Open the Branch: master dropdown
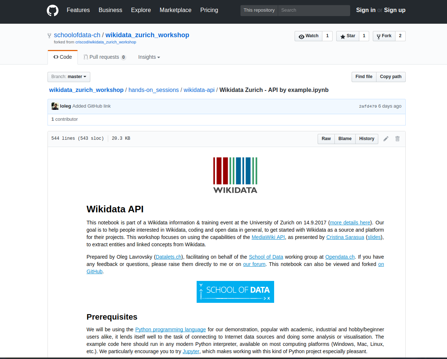 click(x=69, y=77)
